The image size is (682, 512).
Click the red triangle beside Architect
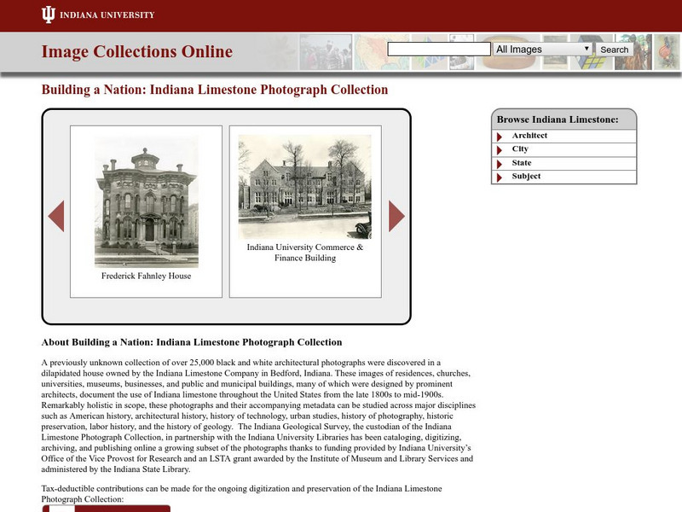click(x=500, y=137)
